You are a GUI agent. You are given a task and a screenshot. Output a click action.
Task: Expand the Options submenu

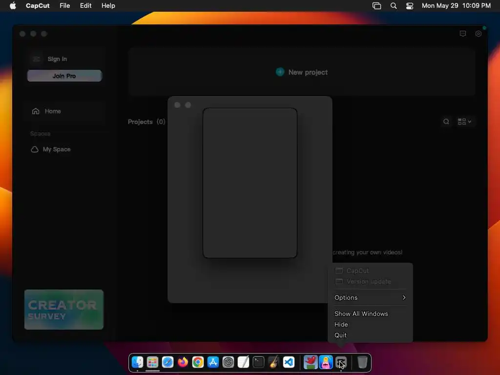click(x=370, y=297)
